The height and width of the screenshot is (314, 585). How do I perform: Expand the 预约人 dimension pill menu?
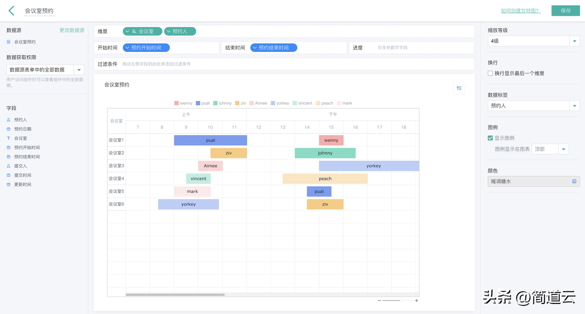coord(168,31)
